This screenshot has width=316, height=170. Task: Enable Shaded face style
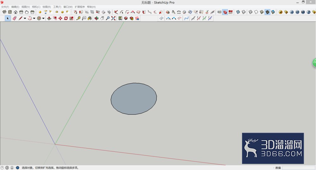click(262, 12)
